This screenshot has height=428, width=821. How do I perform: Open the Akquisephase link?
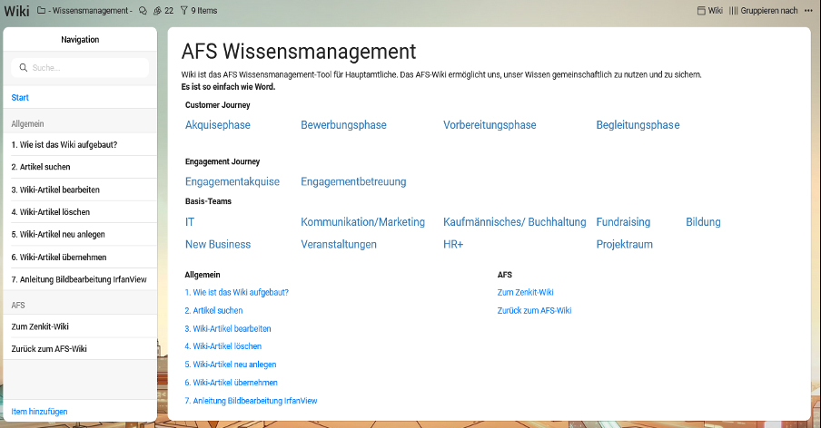pyautogui.click(x=218, y=125)
